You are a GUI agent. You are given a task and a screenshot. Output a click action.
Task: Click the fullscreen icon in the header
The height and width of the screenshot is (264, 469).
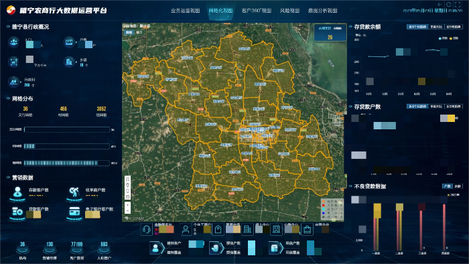(458, 5)
